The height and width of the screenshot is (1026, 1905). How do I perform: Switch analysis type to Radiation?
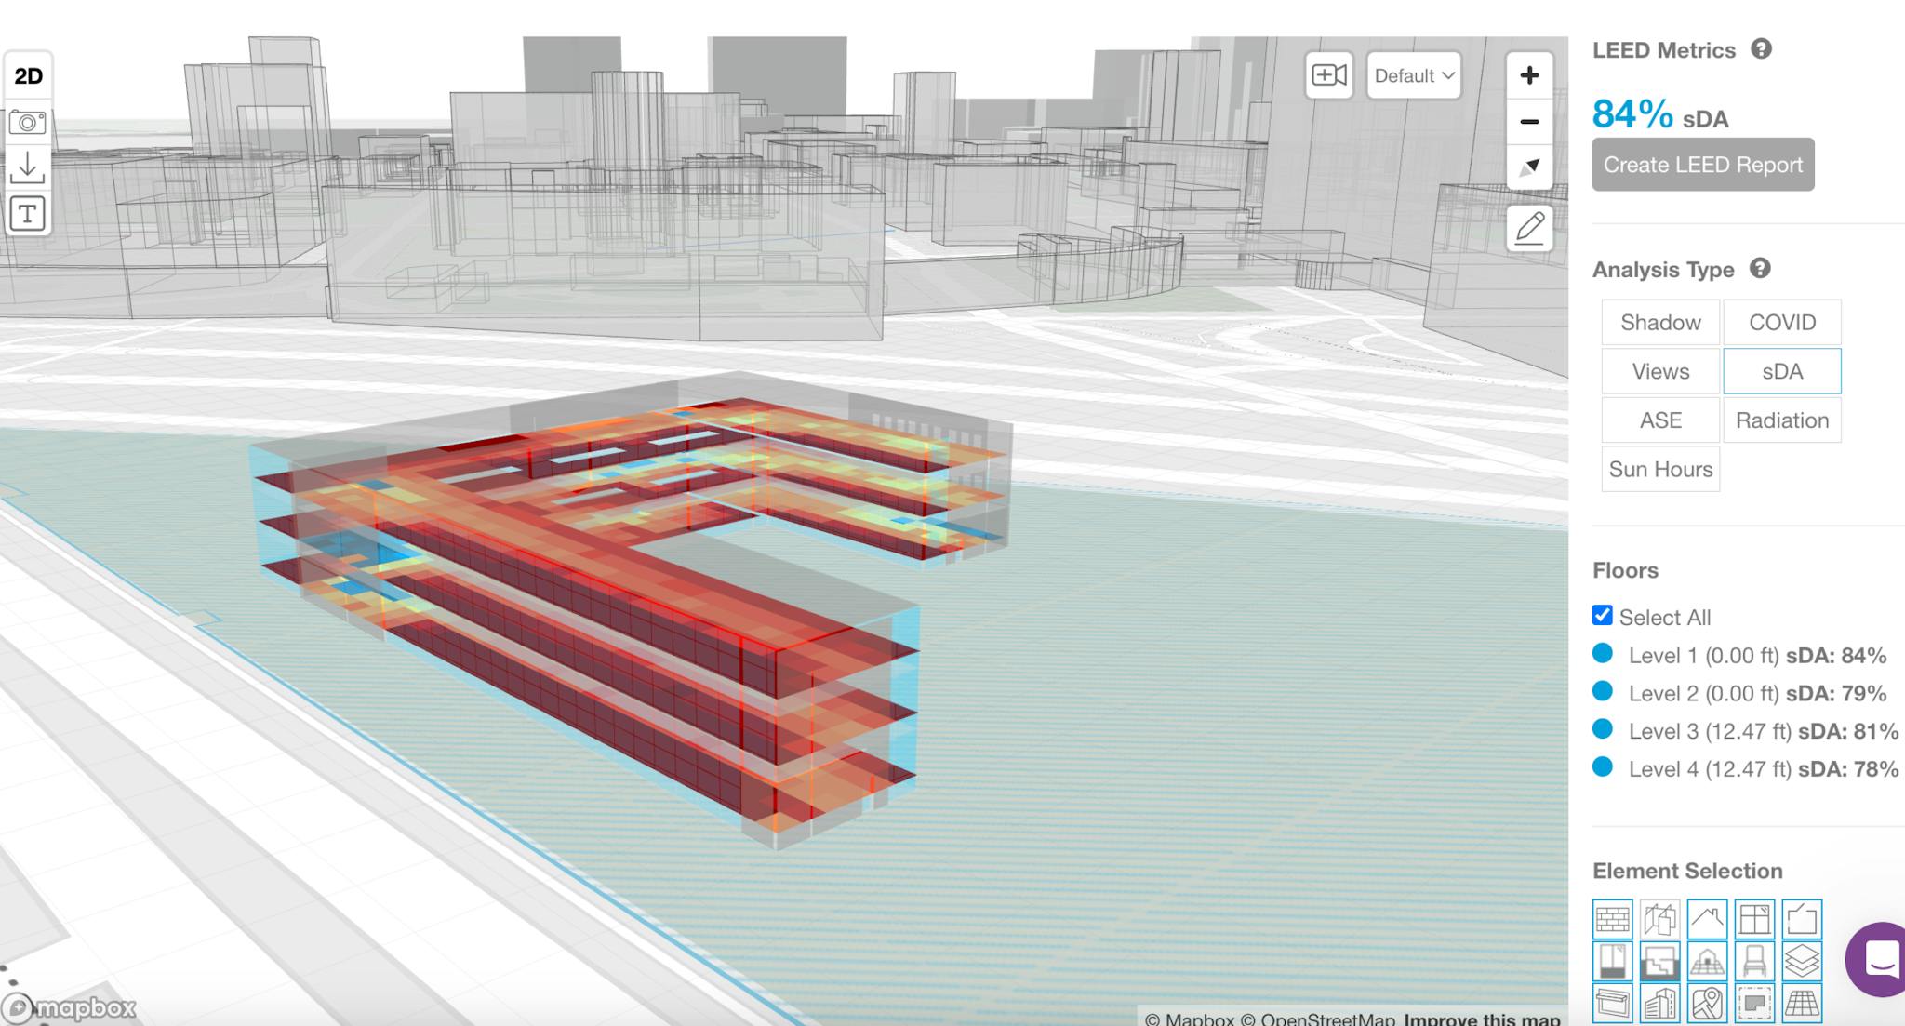pyautogui.click(x=1781, y=420)
